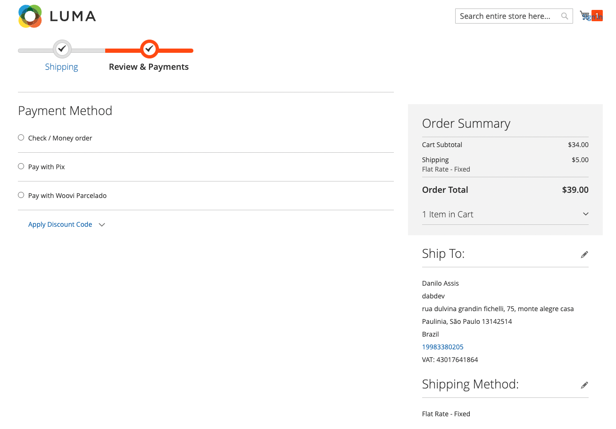Click the orange cart item counter badge
Screen dimensions: 616x429
(597, 16)
